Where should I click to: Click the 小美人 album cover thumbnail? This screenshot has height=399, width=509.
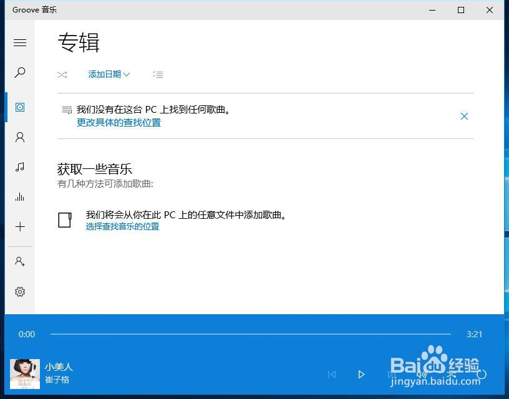click(25, 373)
